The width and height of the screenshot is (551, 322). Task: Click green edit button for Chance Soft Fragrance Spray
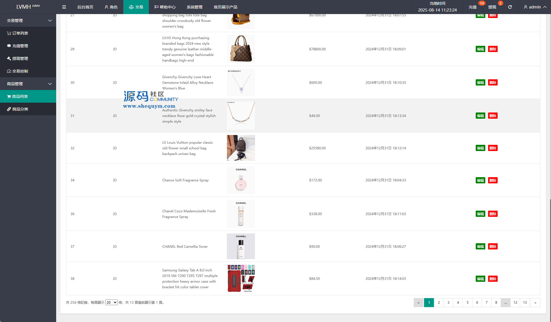pos(480,180)
